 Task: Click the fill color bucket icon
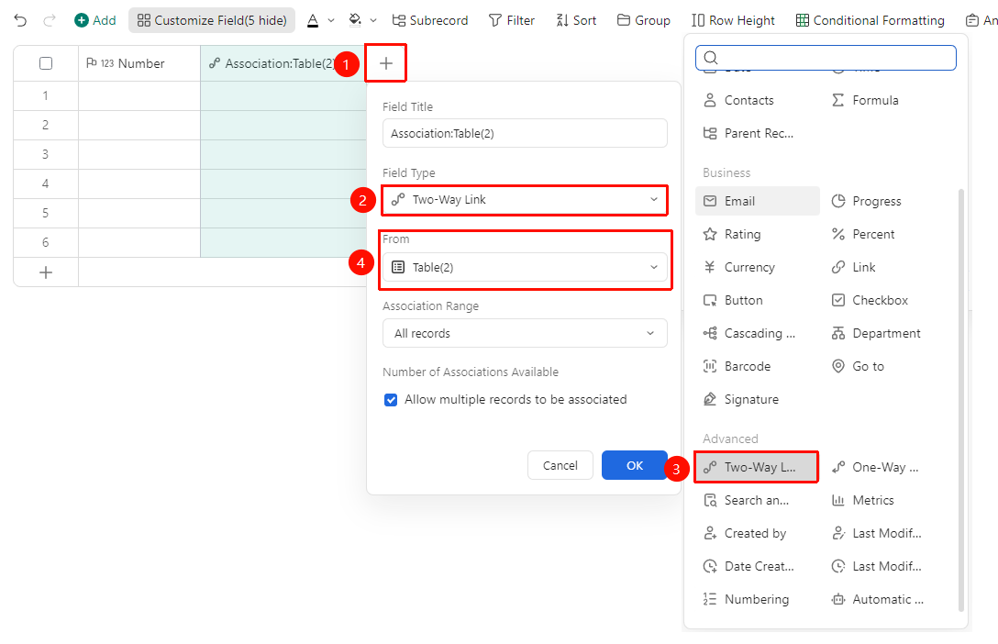(x=355, y=20)
